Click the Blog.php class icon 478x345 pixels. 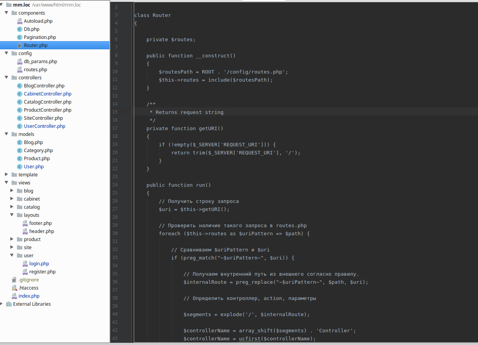click(20, 142)
